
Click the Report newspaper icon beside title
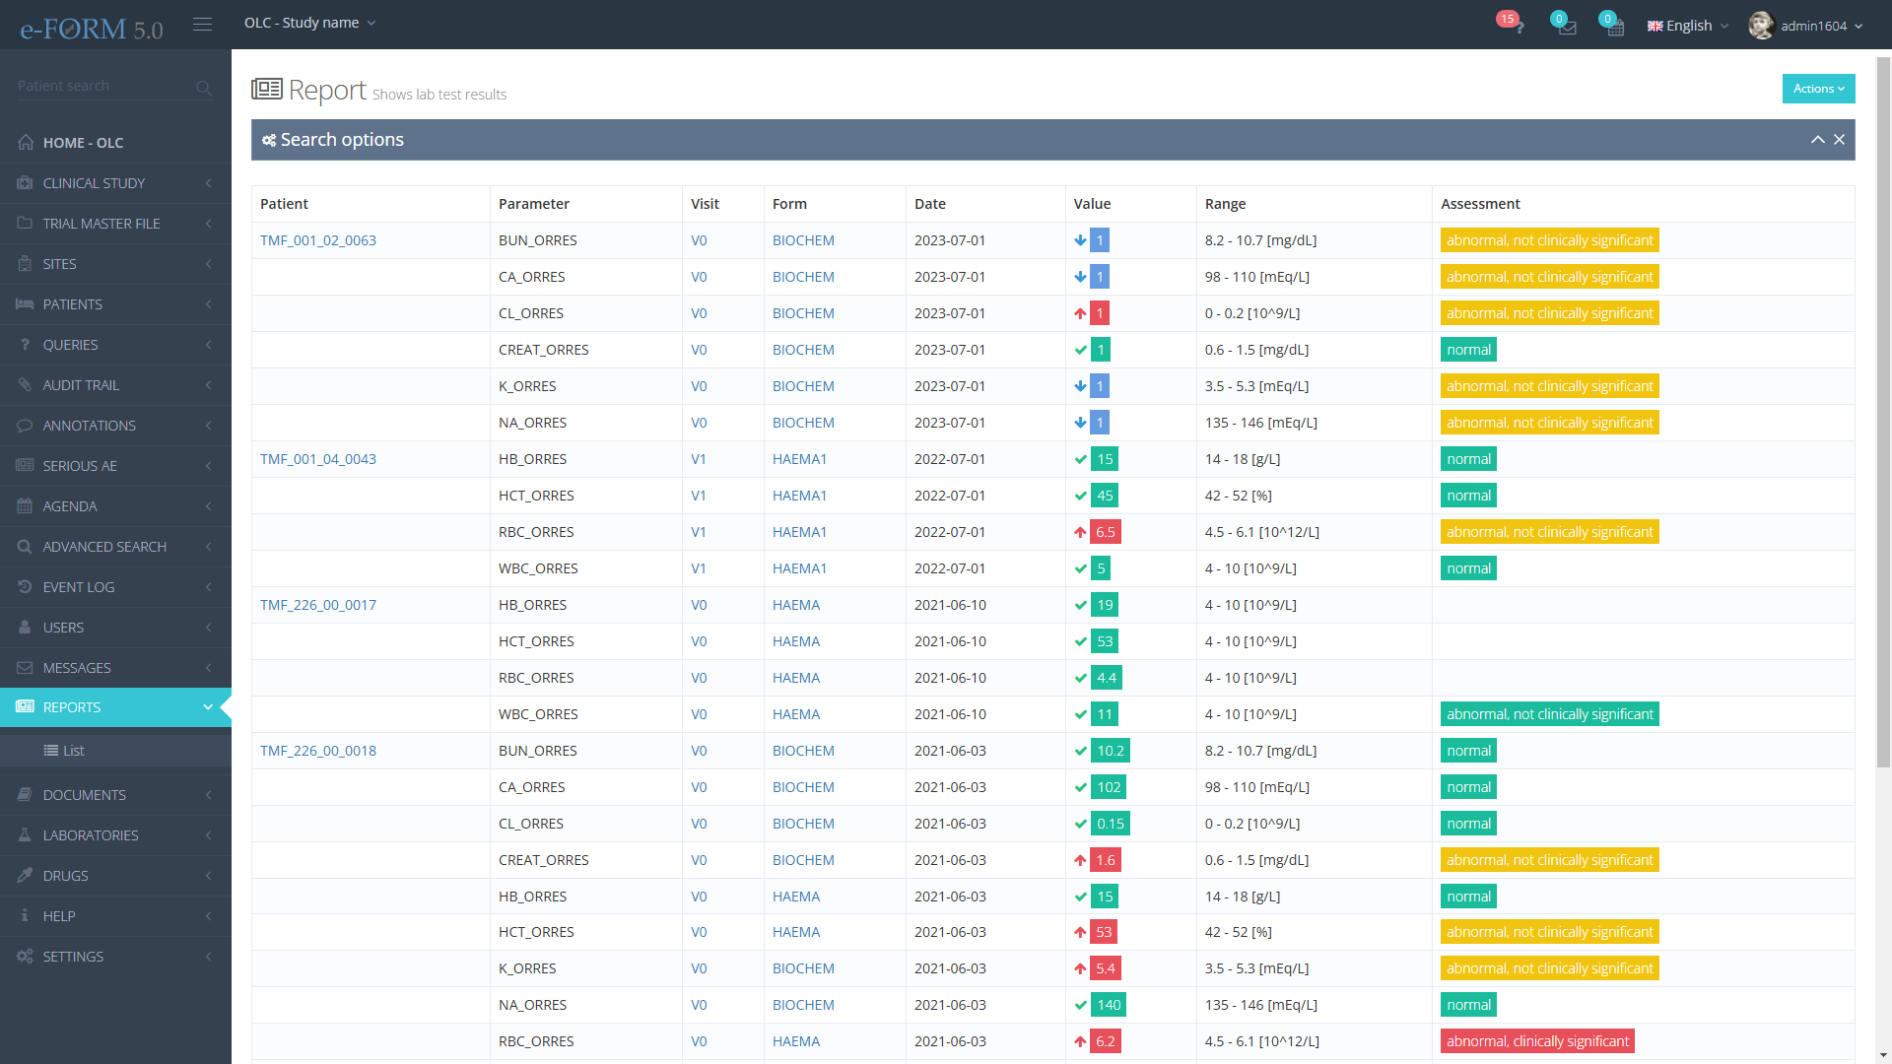(x=266, y=90)
